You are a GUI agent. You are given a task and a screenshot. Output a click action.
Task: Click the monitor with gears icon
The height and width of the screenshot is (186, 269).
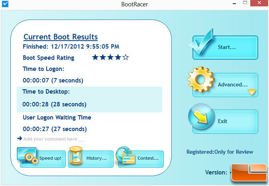click(x=27, y=156)
